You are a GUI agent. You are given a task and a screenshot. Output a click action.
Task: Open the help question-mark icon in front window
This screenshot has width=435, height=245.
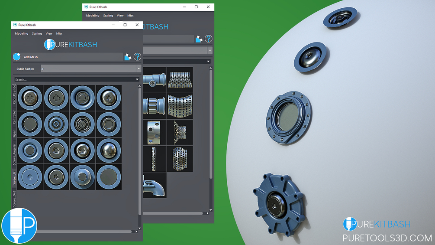137,57
